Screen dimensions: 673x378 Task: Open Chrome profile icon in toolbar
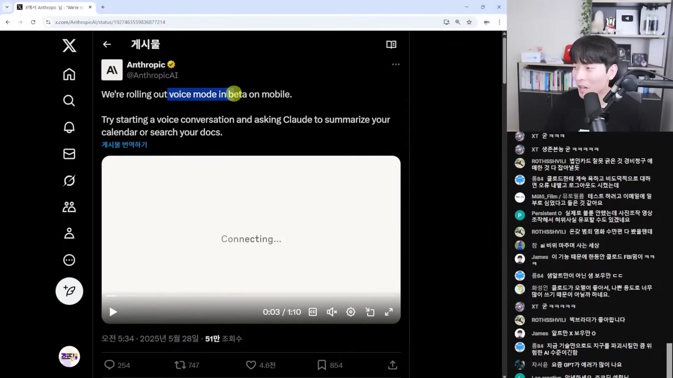point(486,22)
